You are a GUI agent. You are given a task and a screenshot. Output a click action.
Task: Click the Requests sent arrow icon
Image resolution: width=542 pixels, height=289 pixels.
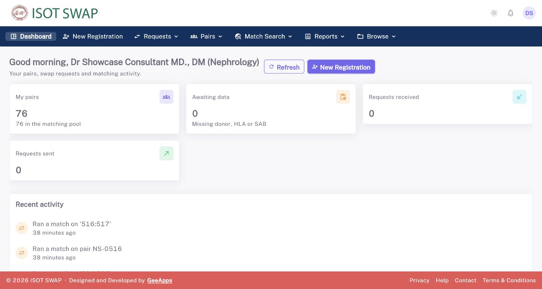[166, 153]
